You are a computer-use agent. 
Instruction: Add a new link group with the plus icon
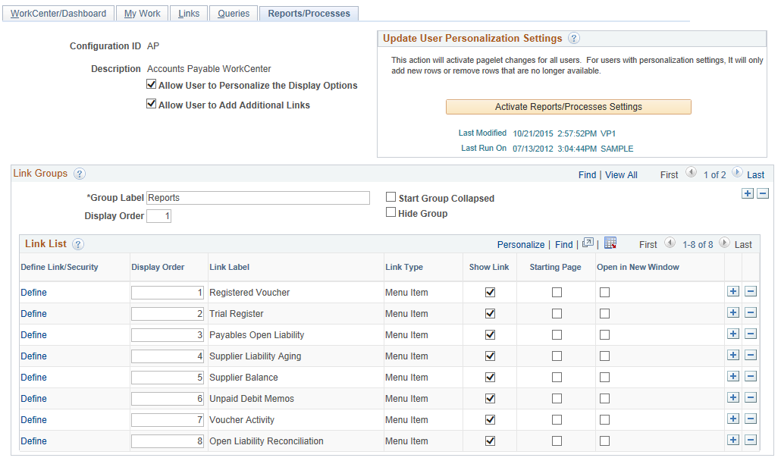pyautogui.click(x=748, y=193)
